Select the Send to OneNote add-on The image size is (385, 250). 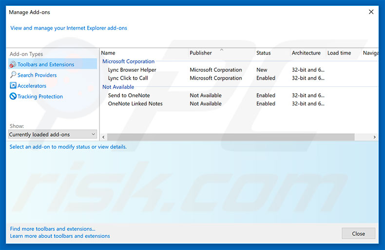(x=129, y=96)
